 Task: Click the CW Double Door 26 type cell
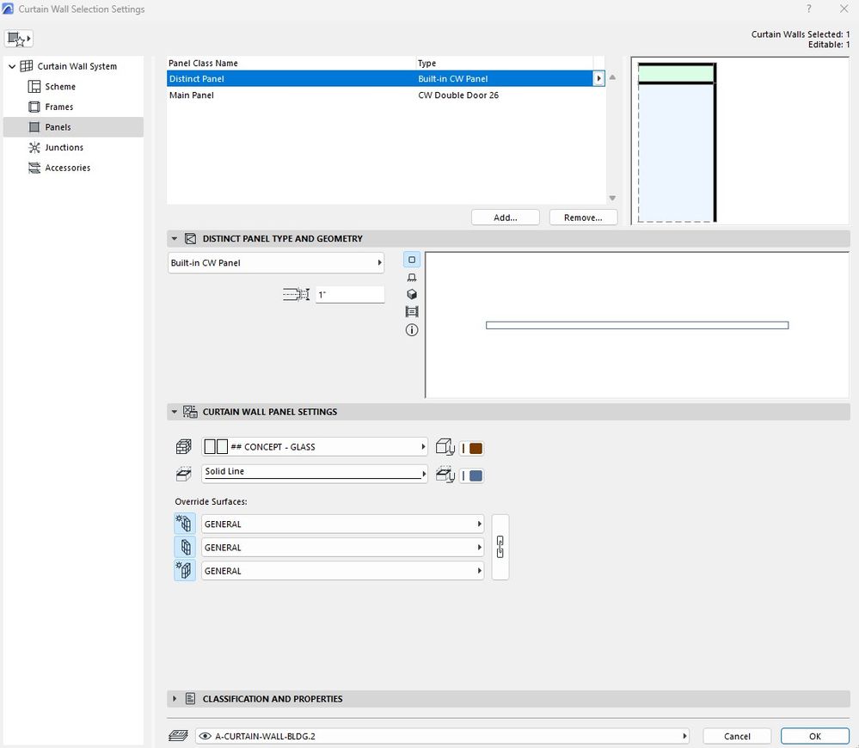click(x=458, y=95)
